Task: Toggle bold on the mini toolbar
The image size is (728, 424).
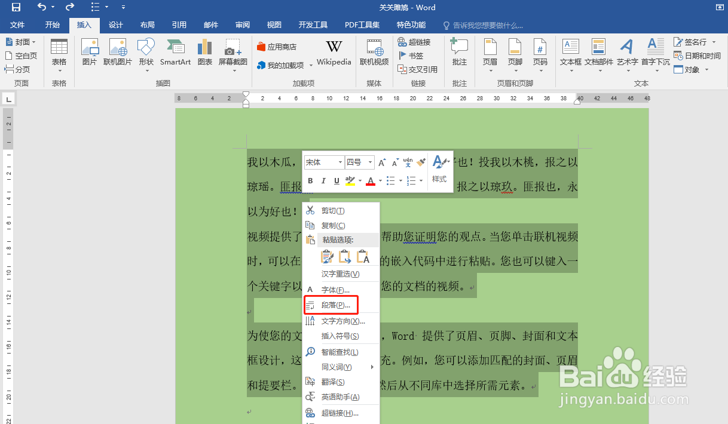Action: (310, 181)
